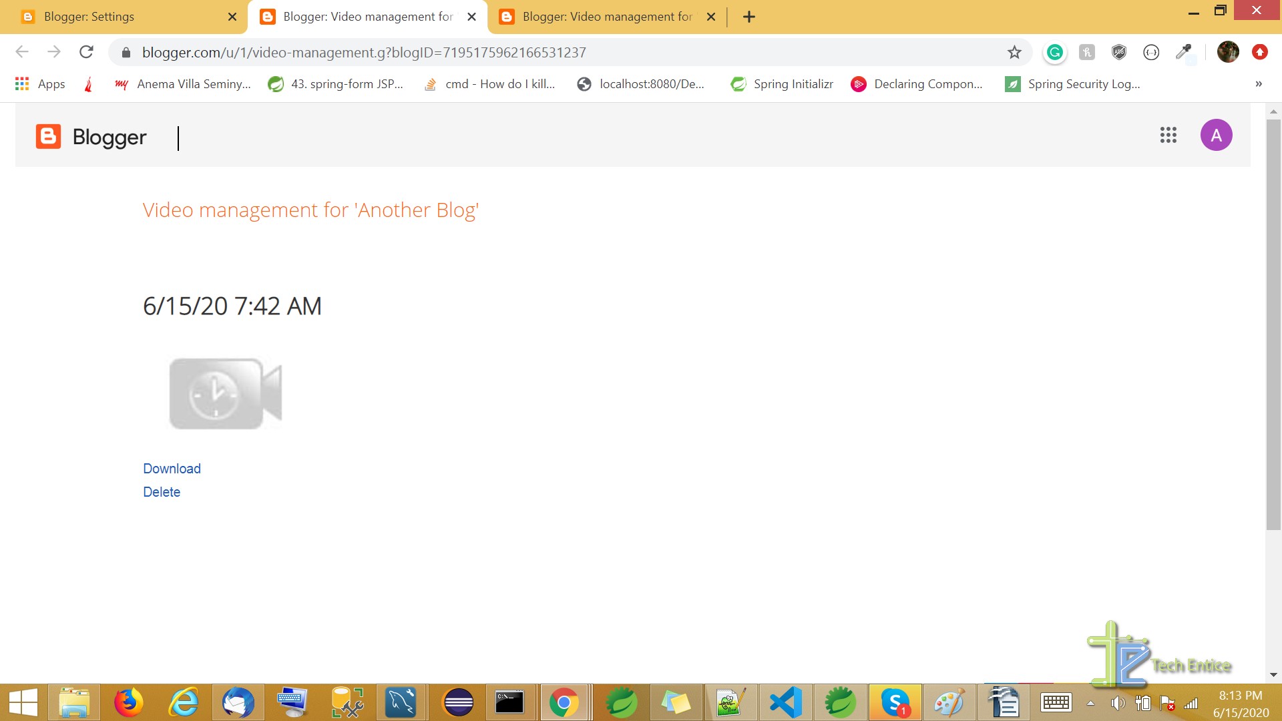This screenshot has height=721, width=1282.
Task: Download the uploaded video file
Action: [172, 467]
